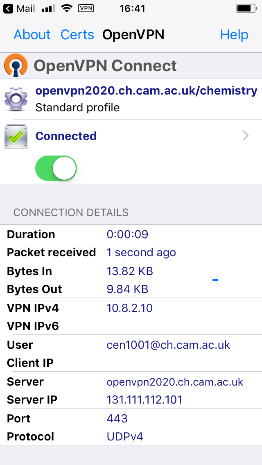Click the green checkmark connection status icon

click(16, 135)
